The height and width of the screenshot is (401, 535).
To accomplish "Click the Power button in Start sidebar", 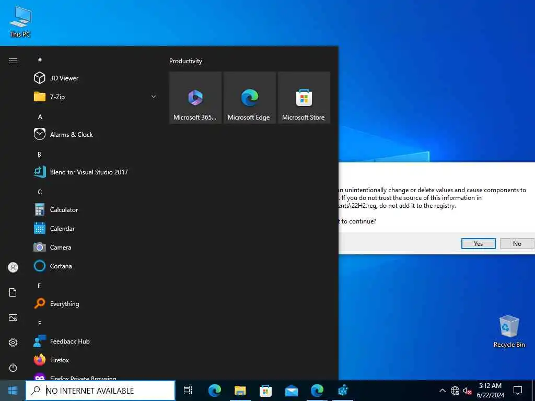I will [x=13, y=368].
